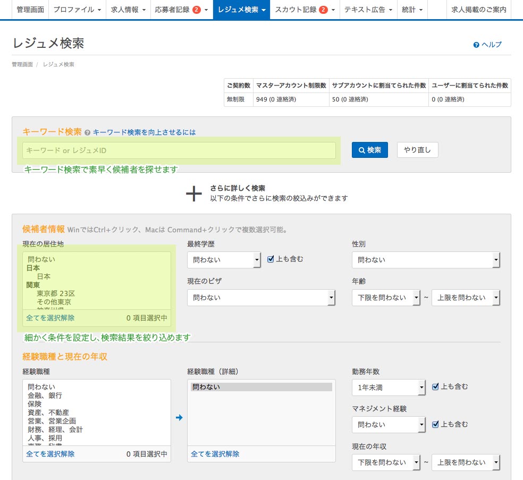Select 東京都 23区 in the 現在の居住地 list
Image resolution: width=523 pixels, height=480 pixels.
(56, 293)
